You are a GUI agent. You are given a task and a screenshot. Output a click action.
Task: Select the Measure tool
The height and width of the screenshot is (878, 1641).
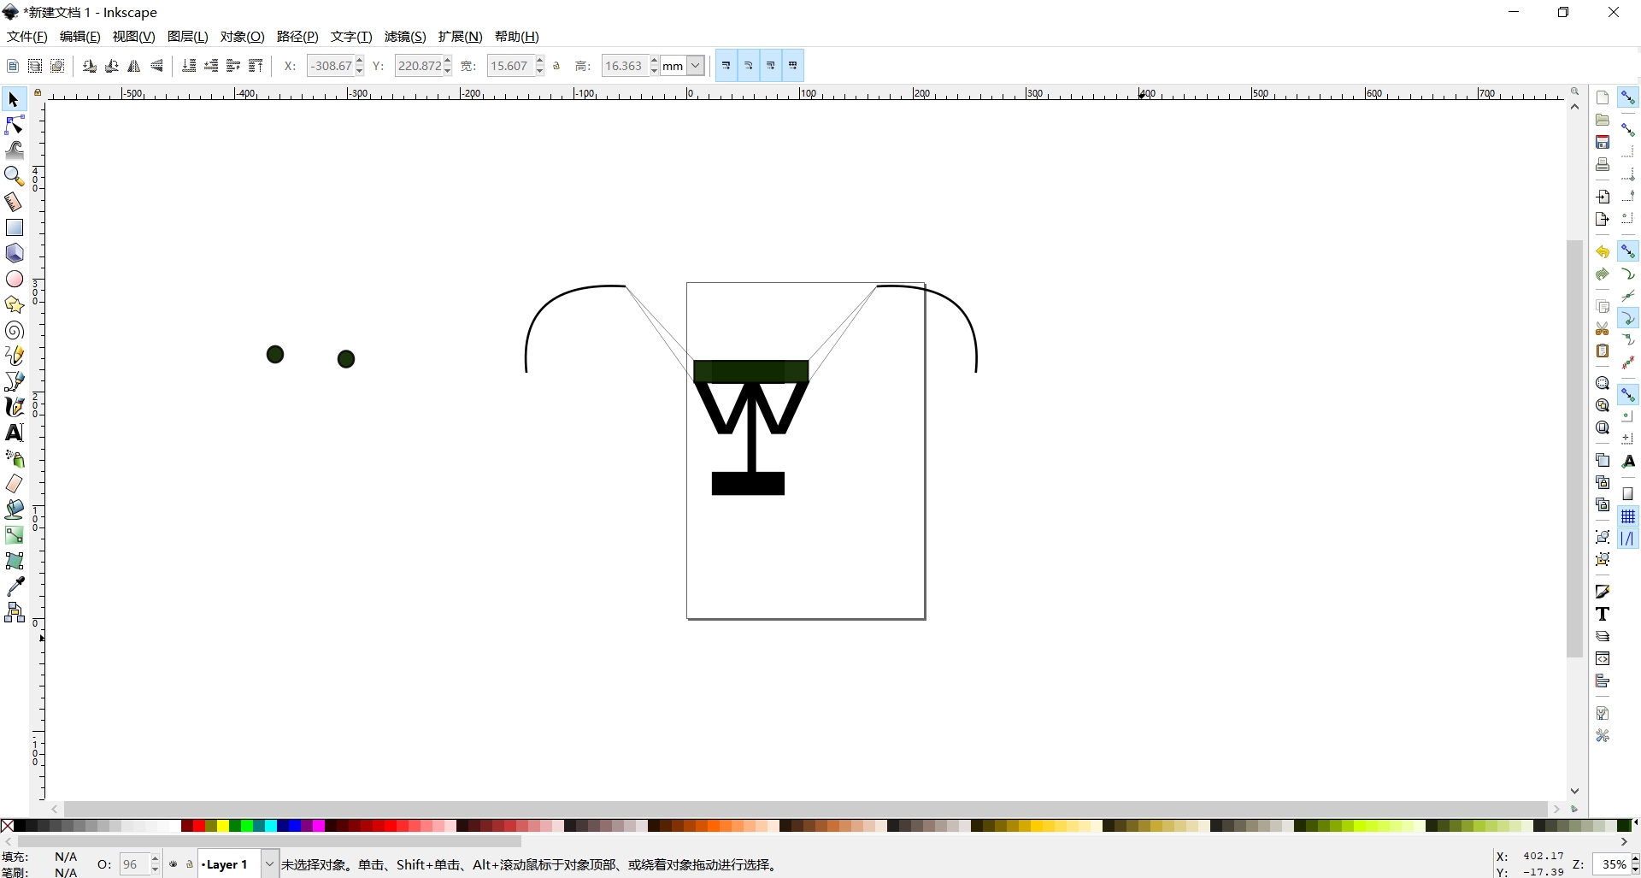pos(14,202)
